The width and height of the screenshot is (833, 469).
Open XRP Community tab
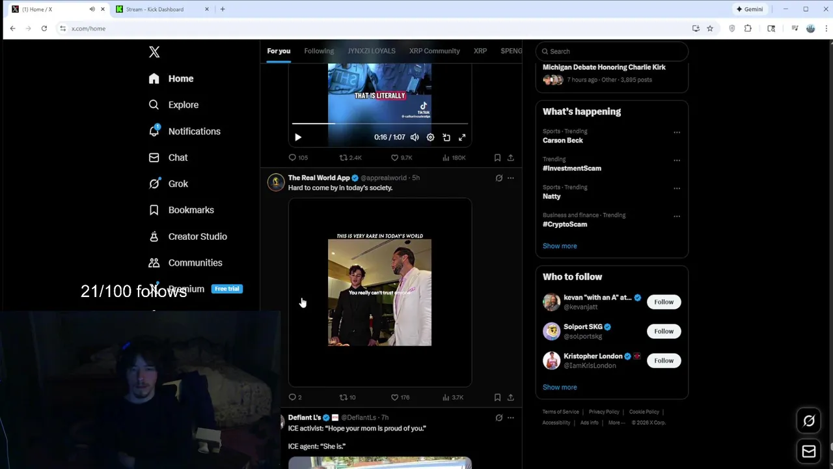[x=435, y=51]
